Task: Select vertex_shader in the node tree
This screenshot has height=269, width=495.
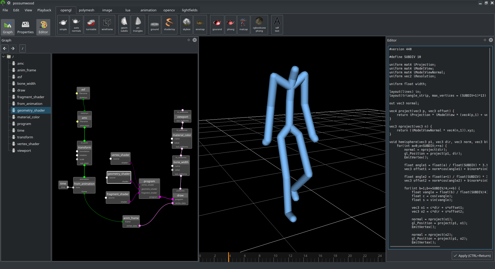Action: pos(28,144)
